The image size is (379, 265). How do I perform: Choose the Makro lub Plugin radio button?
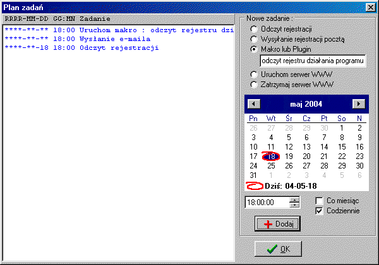[x=255, y=49]
